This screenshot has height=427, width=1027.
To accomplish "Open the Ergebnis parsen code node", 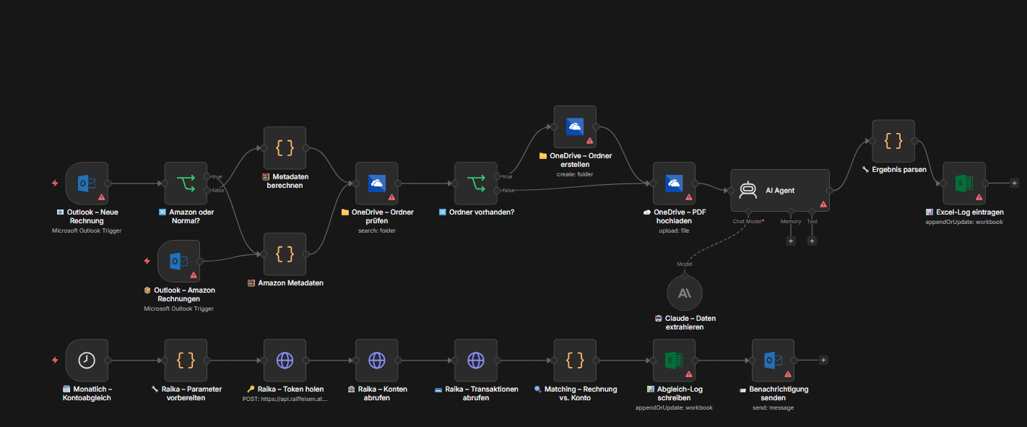I will [893, 141].
